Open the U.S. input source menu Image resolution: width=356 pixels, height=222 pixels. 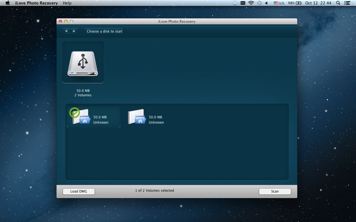(279, 3)
